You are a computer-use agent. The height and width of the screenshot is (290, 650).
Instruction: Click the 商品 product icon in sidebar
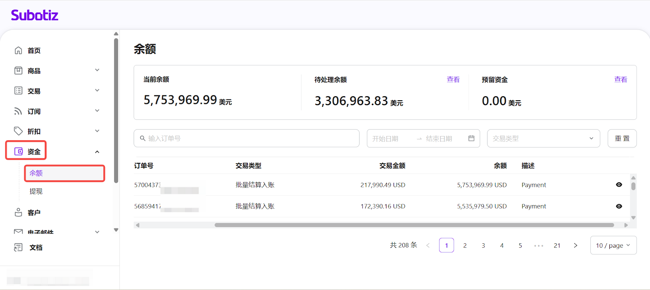pos(18,71)
